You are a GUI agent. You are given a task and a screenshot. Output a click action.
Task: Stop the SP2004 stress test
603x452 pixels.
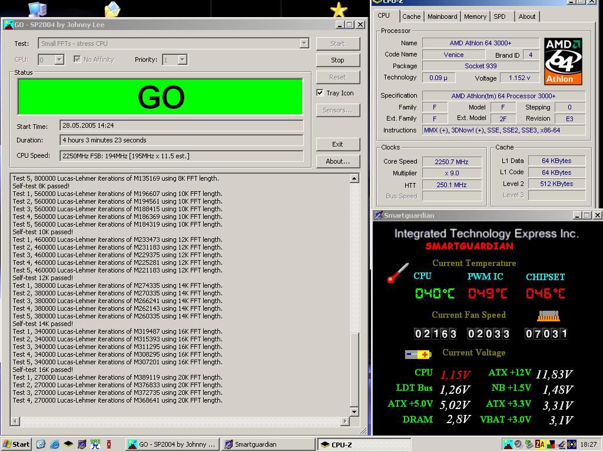(x=337, y=60)
